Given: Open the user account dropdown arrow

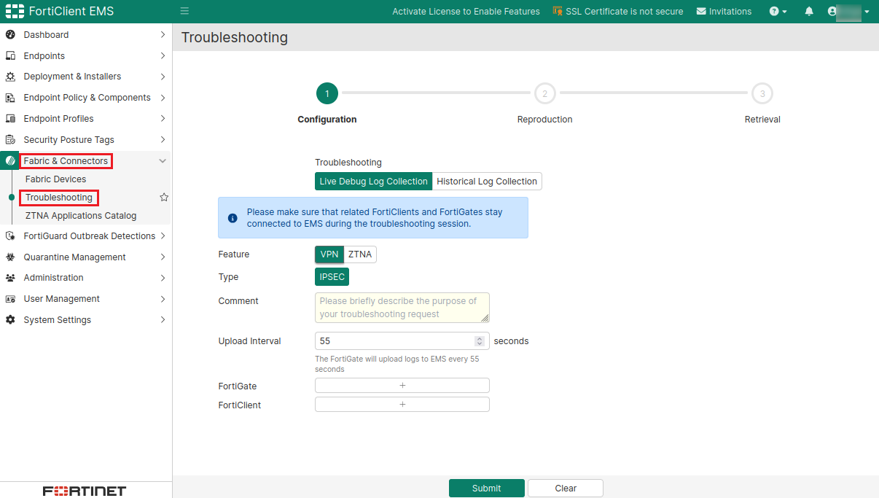Looking at the screenshot, I should pos(867,12).
